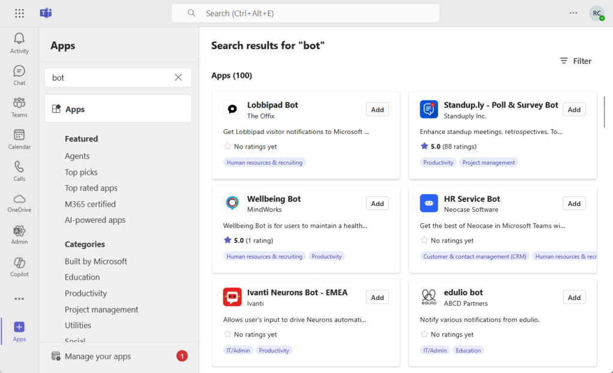Viewport: 613px width, 373px height.
Task: Click the edulio bot app icon
Action: tap(429, 297)
